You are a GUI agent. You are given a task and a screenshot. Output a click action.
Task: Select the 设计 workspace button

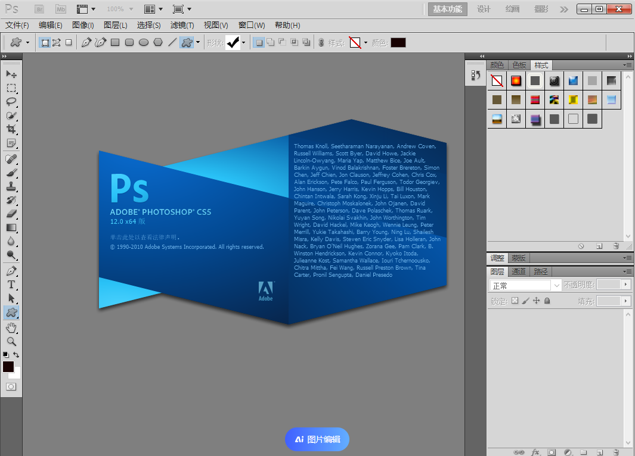484,9
